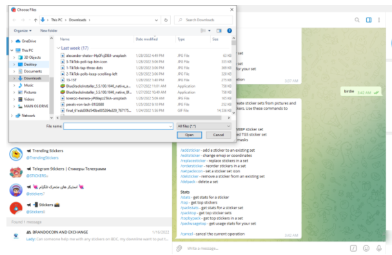Select Desktop in the navigation tree
Image resolution: width=392 pixels, height=255 pixels.
coord(30,65)
